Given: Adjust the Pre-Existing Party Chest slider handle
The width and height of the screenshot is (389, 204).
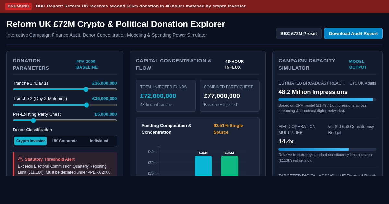Looking at the screenshot, I should coord(33,120).
